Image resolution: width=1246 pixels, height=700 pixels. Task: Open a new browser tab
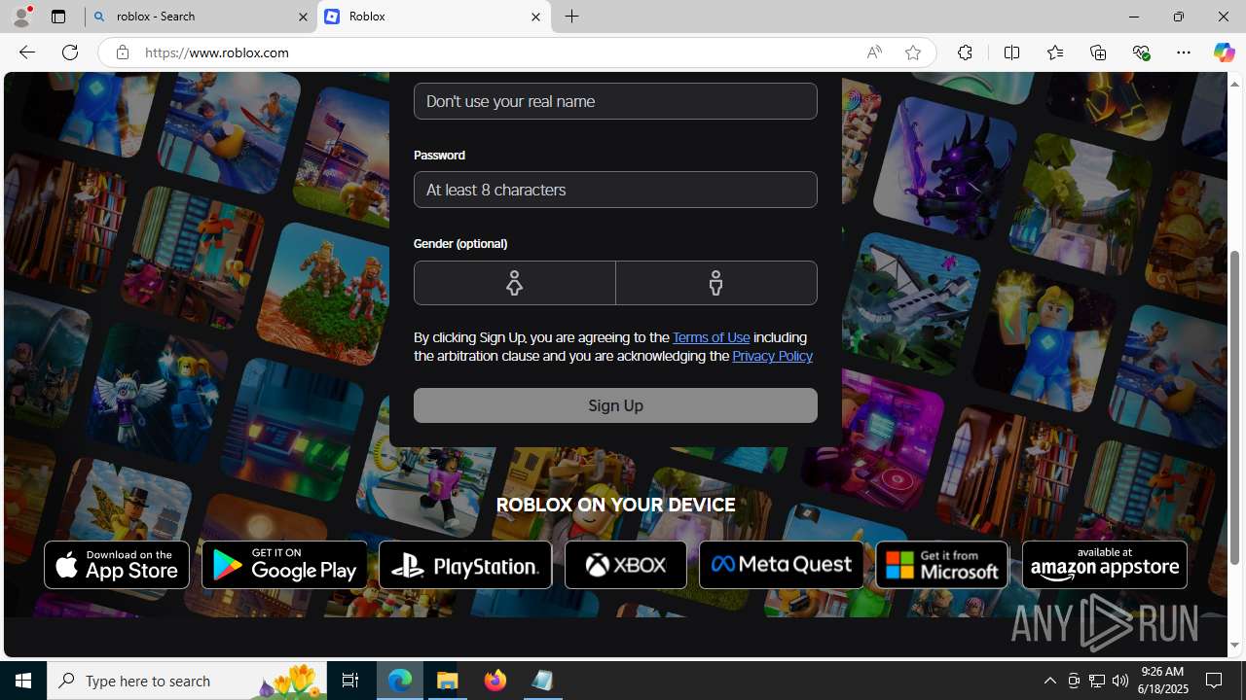coord(572,17)
